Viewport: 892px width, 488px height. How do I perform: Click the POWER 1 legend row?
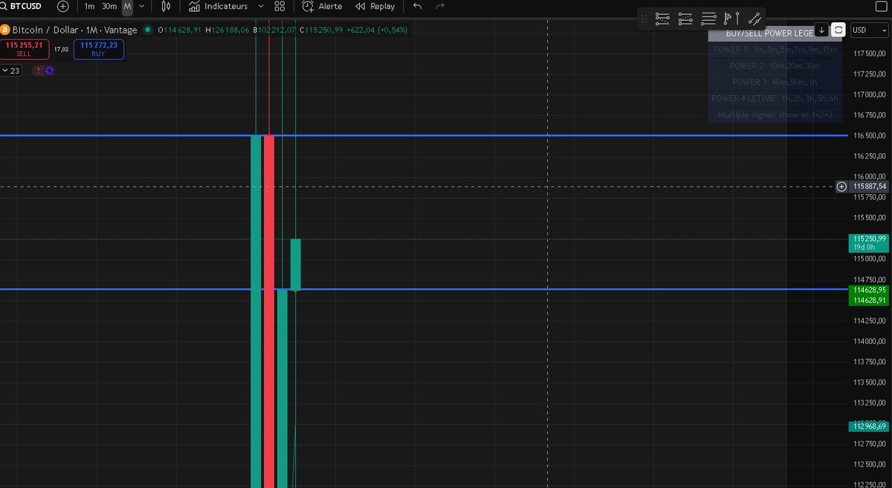tap(775, 49)
